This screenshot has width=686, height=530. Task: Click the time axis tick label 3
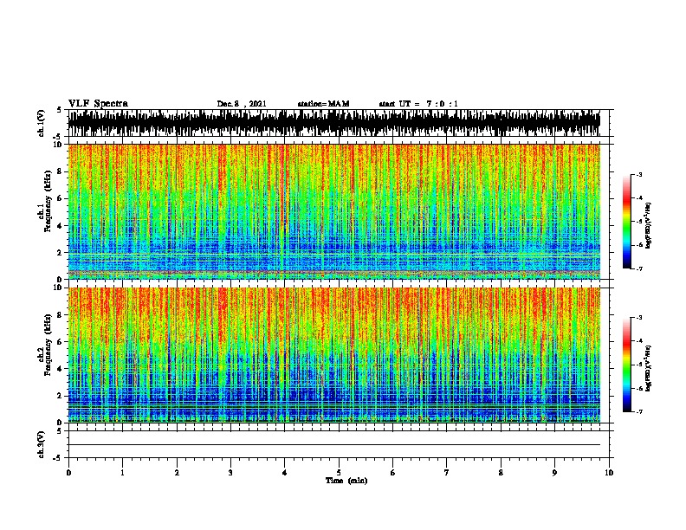coord(230,473)
